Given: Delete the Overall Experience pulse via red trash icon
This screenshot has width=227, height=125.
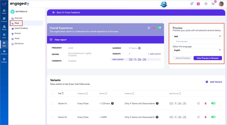Looking at the screenshot, I should [x=153, y=28].
